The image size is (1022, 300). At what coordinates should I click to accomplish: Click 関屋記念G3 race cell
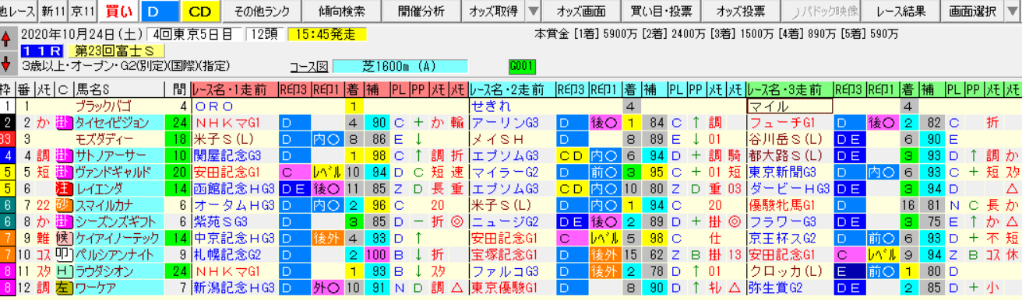[234, 155]
